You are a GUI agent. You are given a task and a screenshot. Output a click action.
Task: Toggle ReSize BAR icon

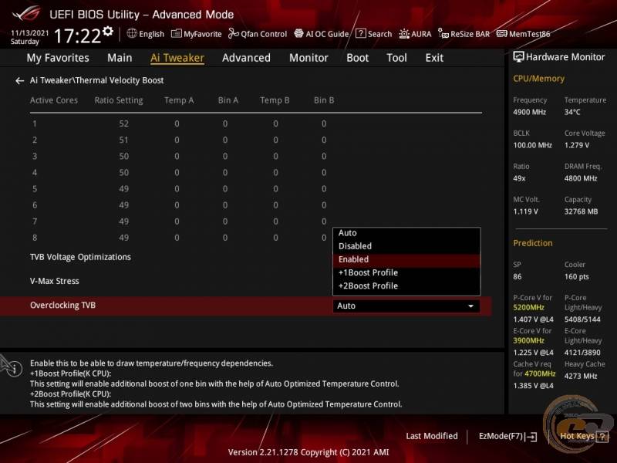(443, 34)
